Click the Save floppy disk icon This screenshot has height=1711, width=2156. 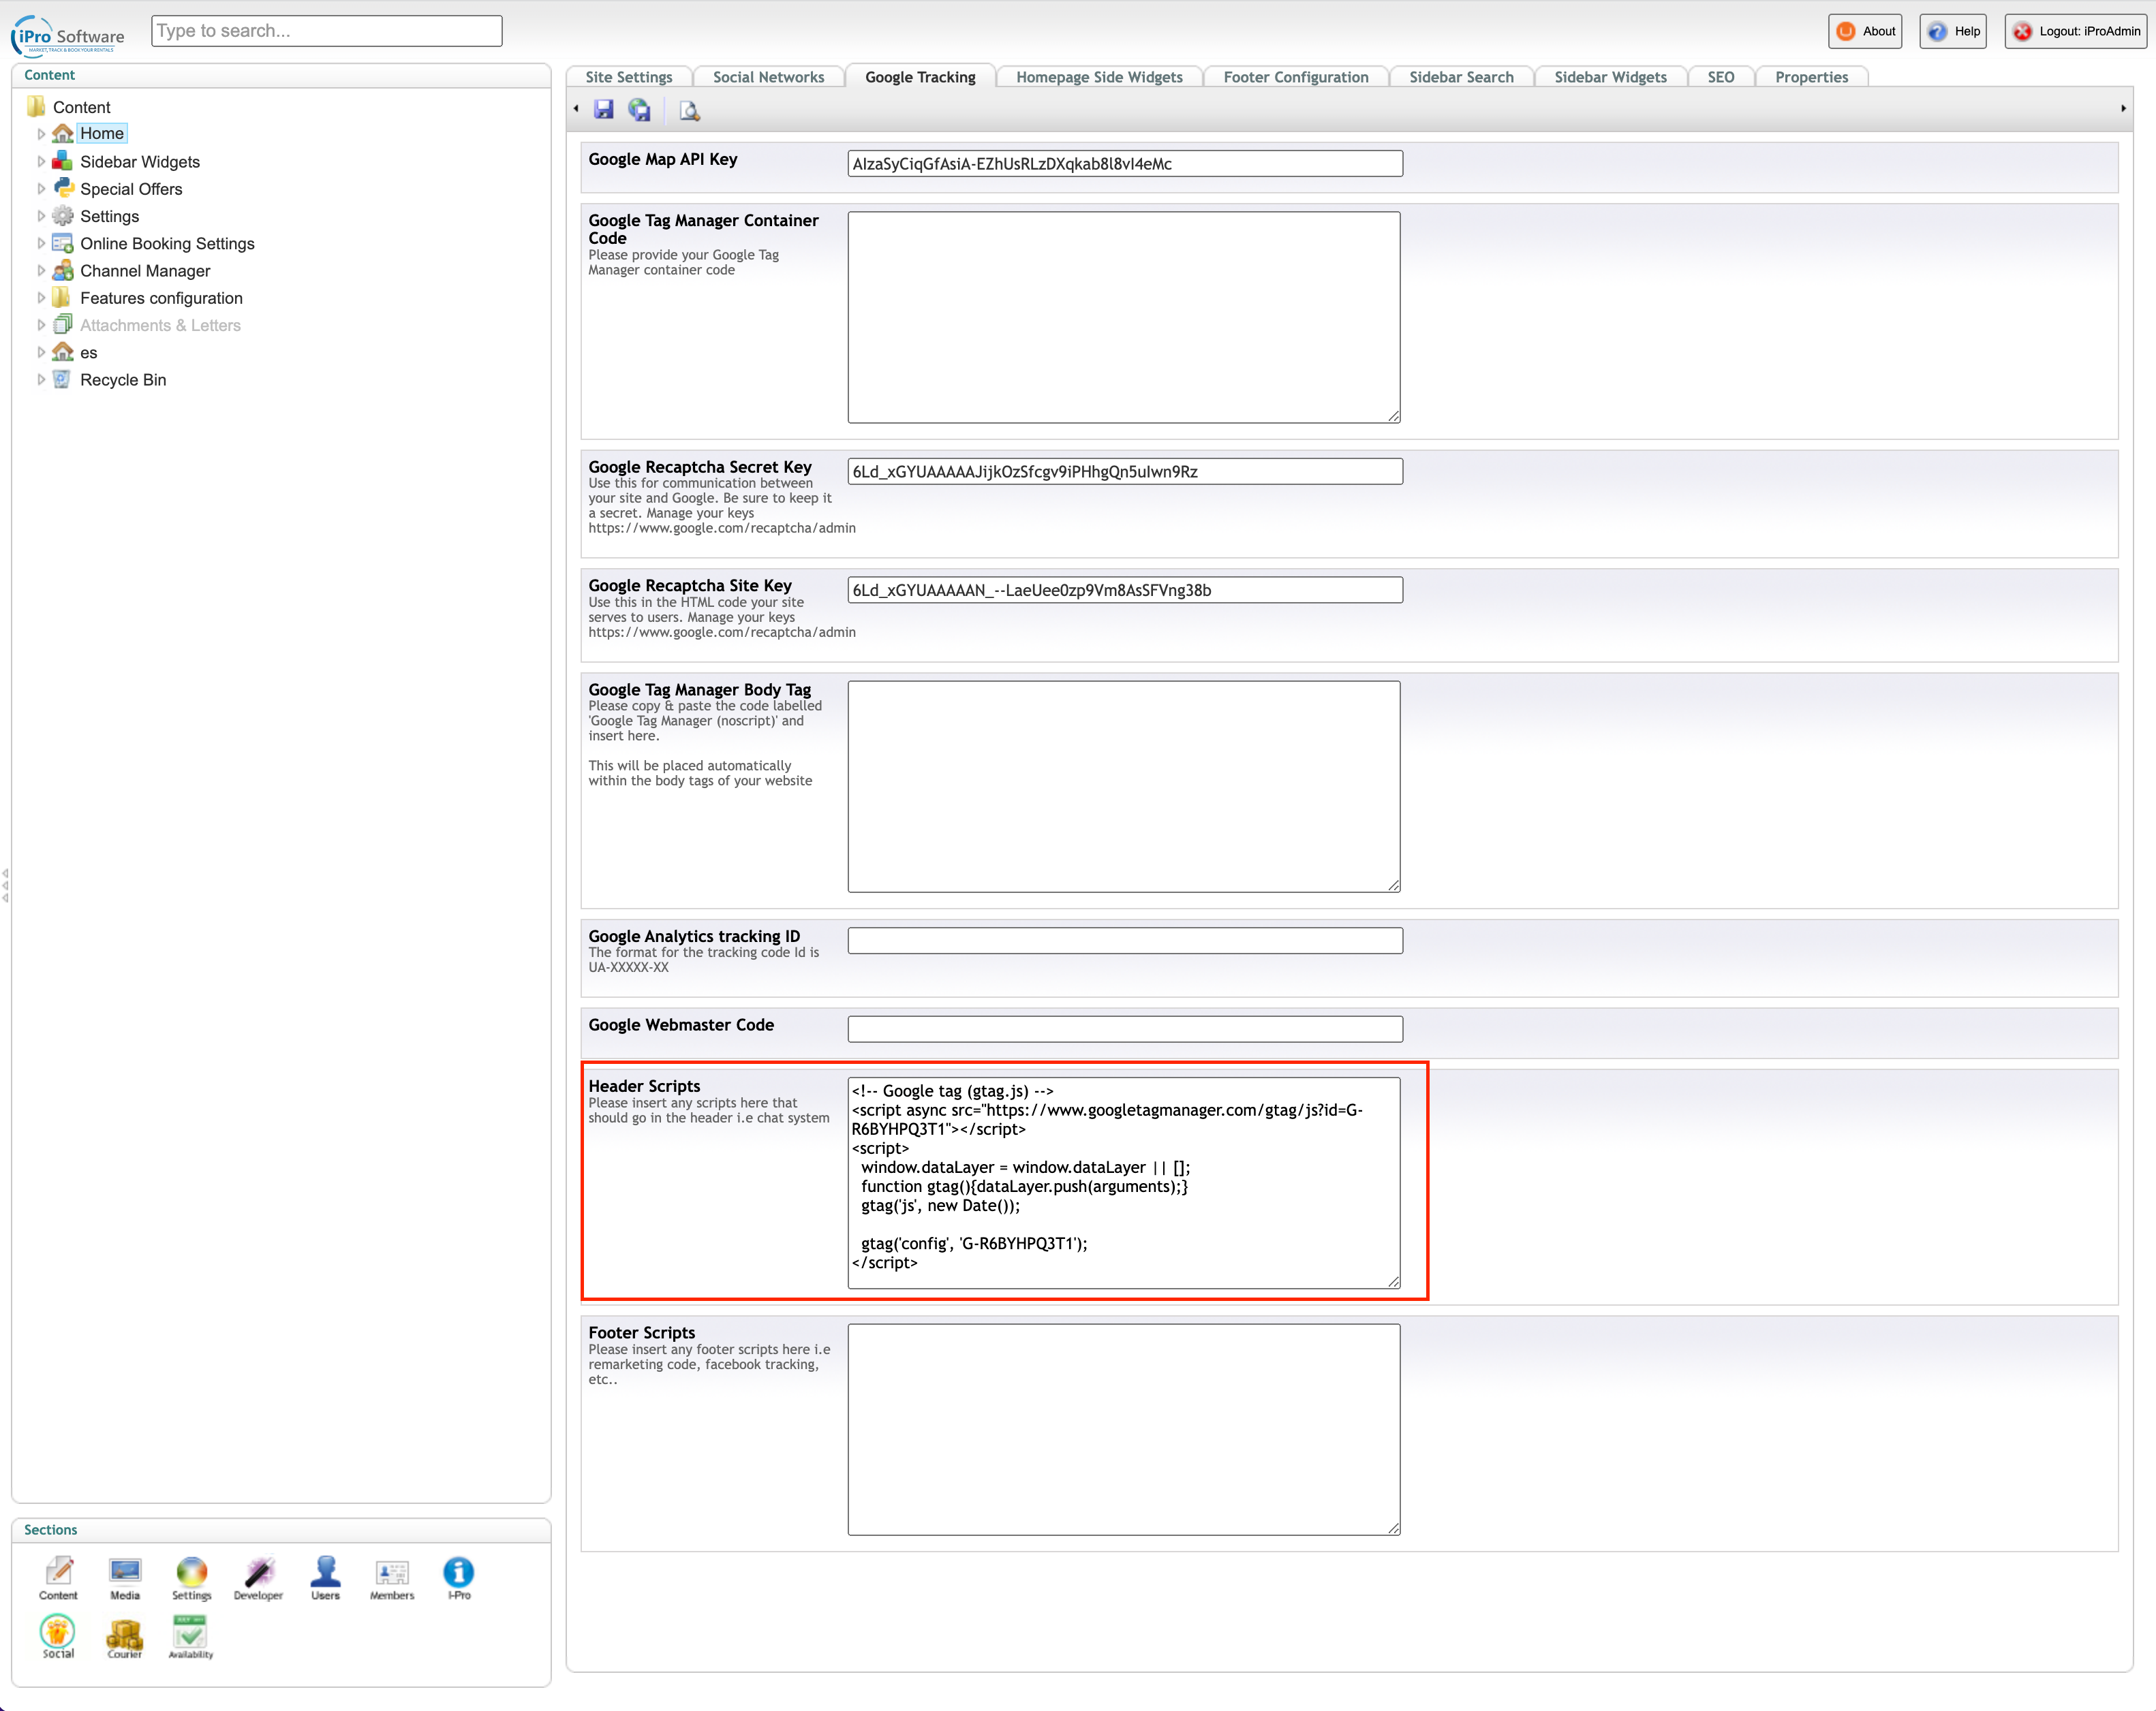(x=603, y=110)
